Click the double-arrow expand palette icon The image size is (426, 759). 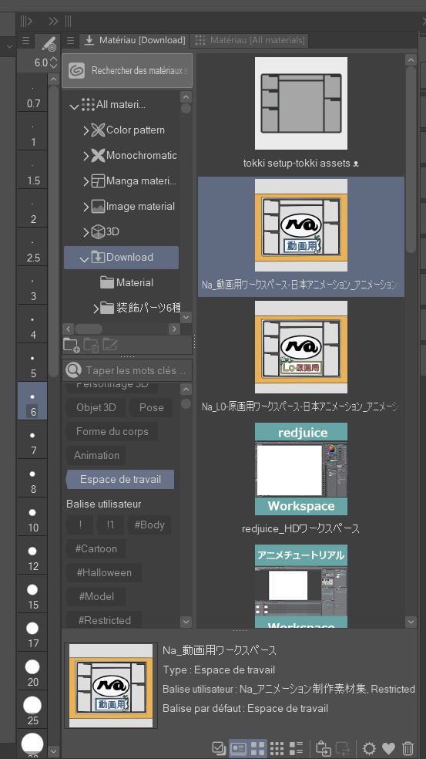click(53, 21)
